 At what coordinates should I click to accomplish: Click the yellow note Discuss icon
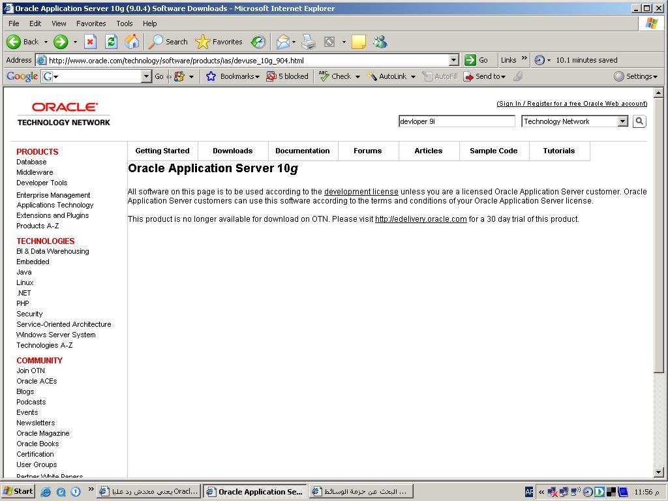pos(358,42)
